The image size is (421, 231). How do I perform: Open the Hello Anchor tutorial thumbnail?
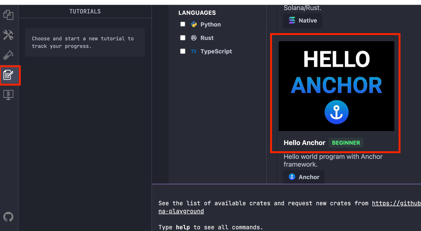pos(336,86)
